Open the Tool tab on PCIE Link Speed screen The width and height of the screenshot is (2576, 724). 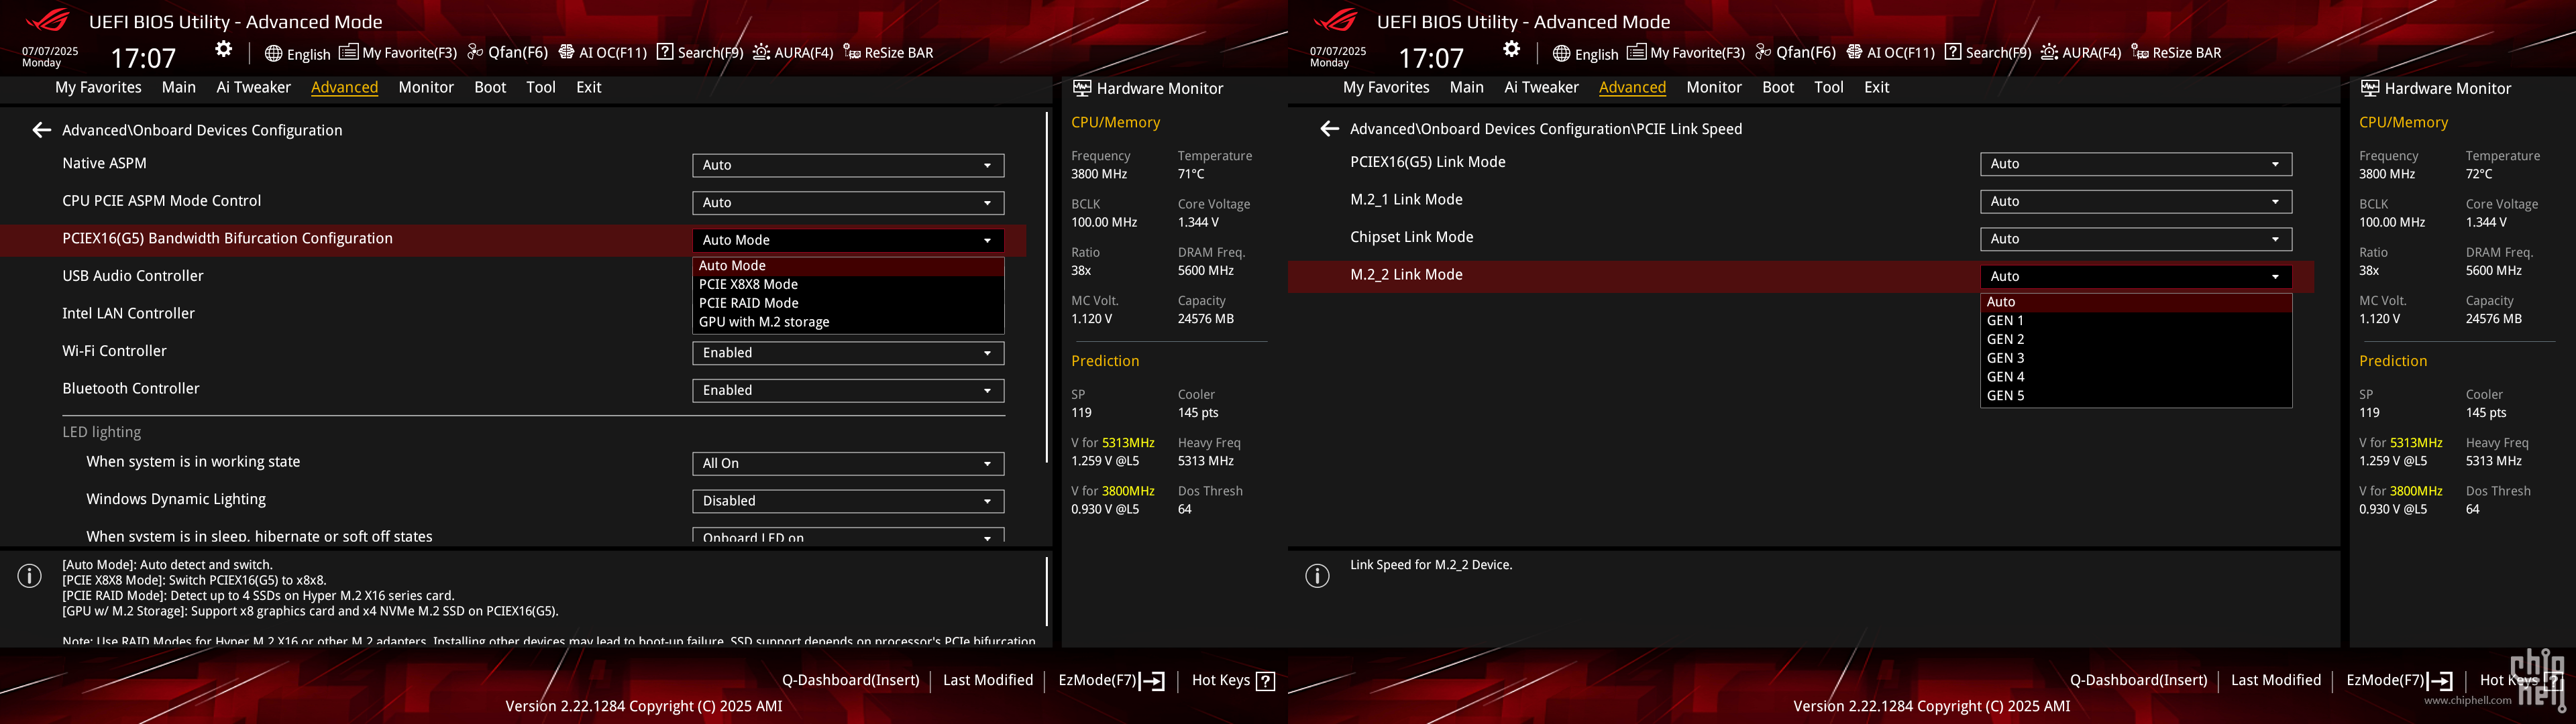[1829, 87]
